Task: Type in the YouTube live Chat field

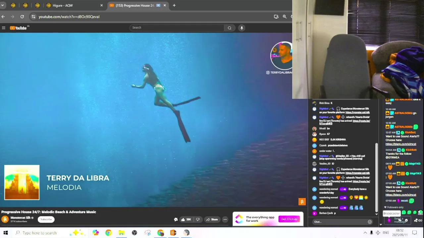Action: pyautogui.click(x=340, y=222)
